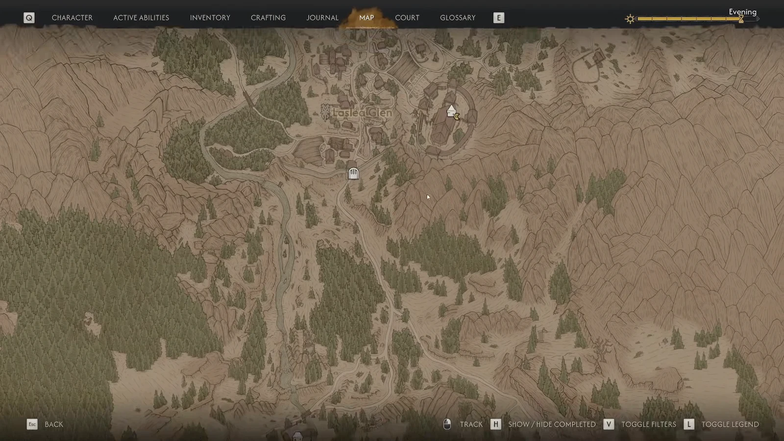Click the mouse Track icon

tap(447, 424)
